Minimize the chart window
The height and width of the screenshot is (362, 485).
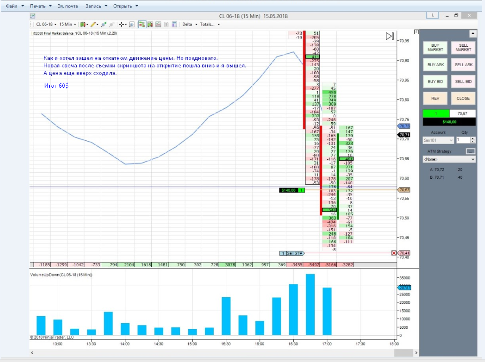pyautogui.click(x=447, y=16)
